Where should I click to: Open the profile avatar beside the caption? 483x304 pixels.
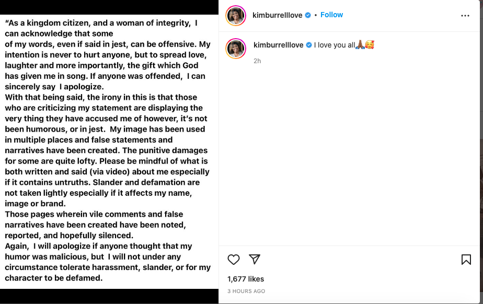pyautogui.click(x=236, y=49)
